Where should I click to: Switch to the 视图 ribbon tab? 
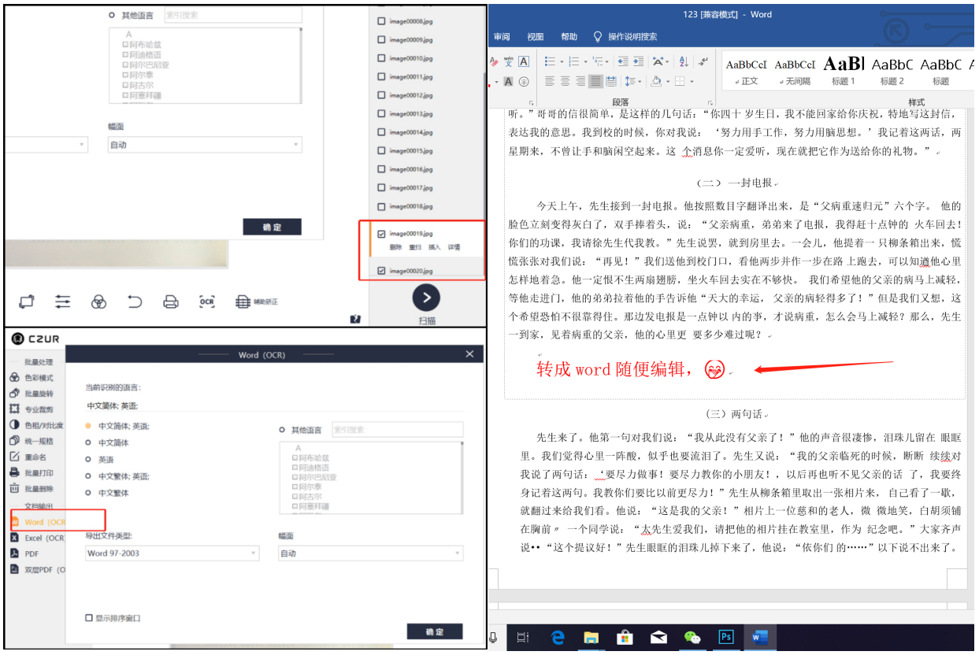(536, 37)
